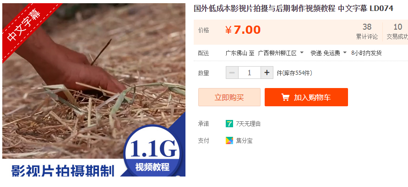This screenshot has height=187, width=408.
Task: Open the 38 累计评论 reviews count
Action: coord(367,31)
